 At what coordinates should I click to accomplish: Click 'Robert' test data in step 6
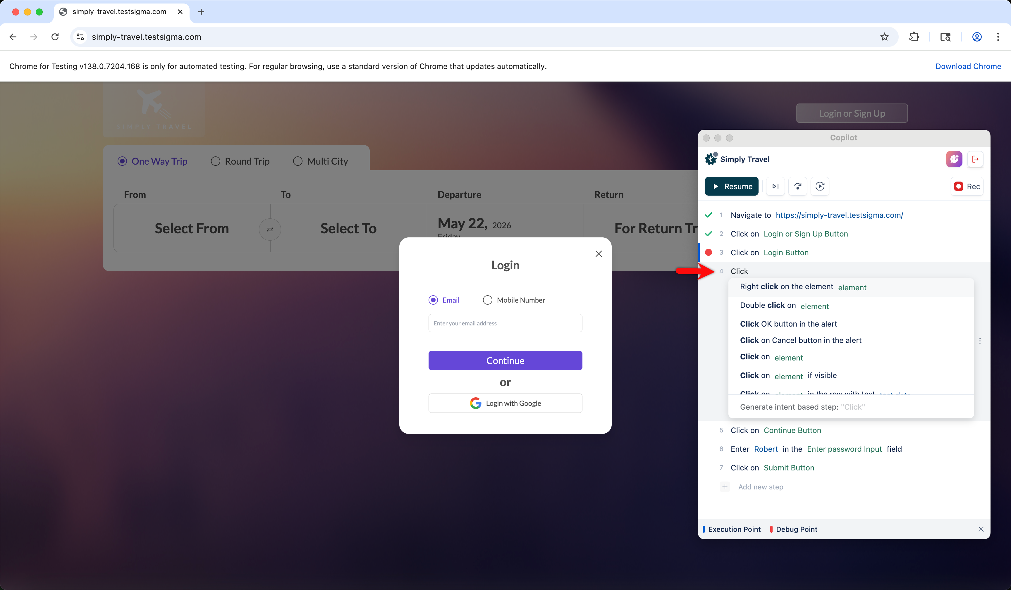766,449
